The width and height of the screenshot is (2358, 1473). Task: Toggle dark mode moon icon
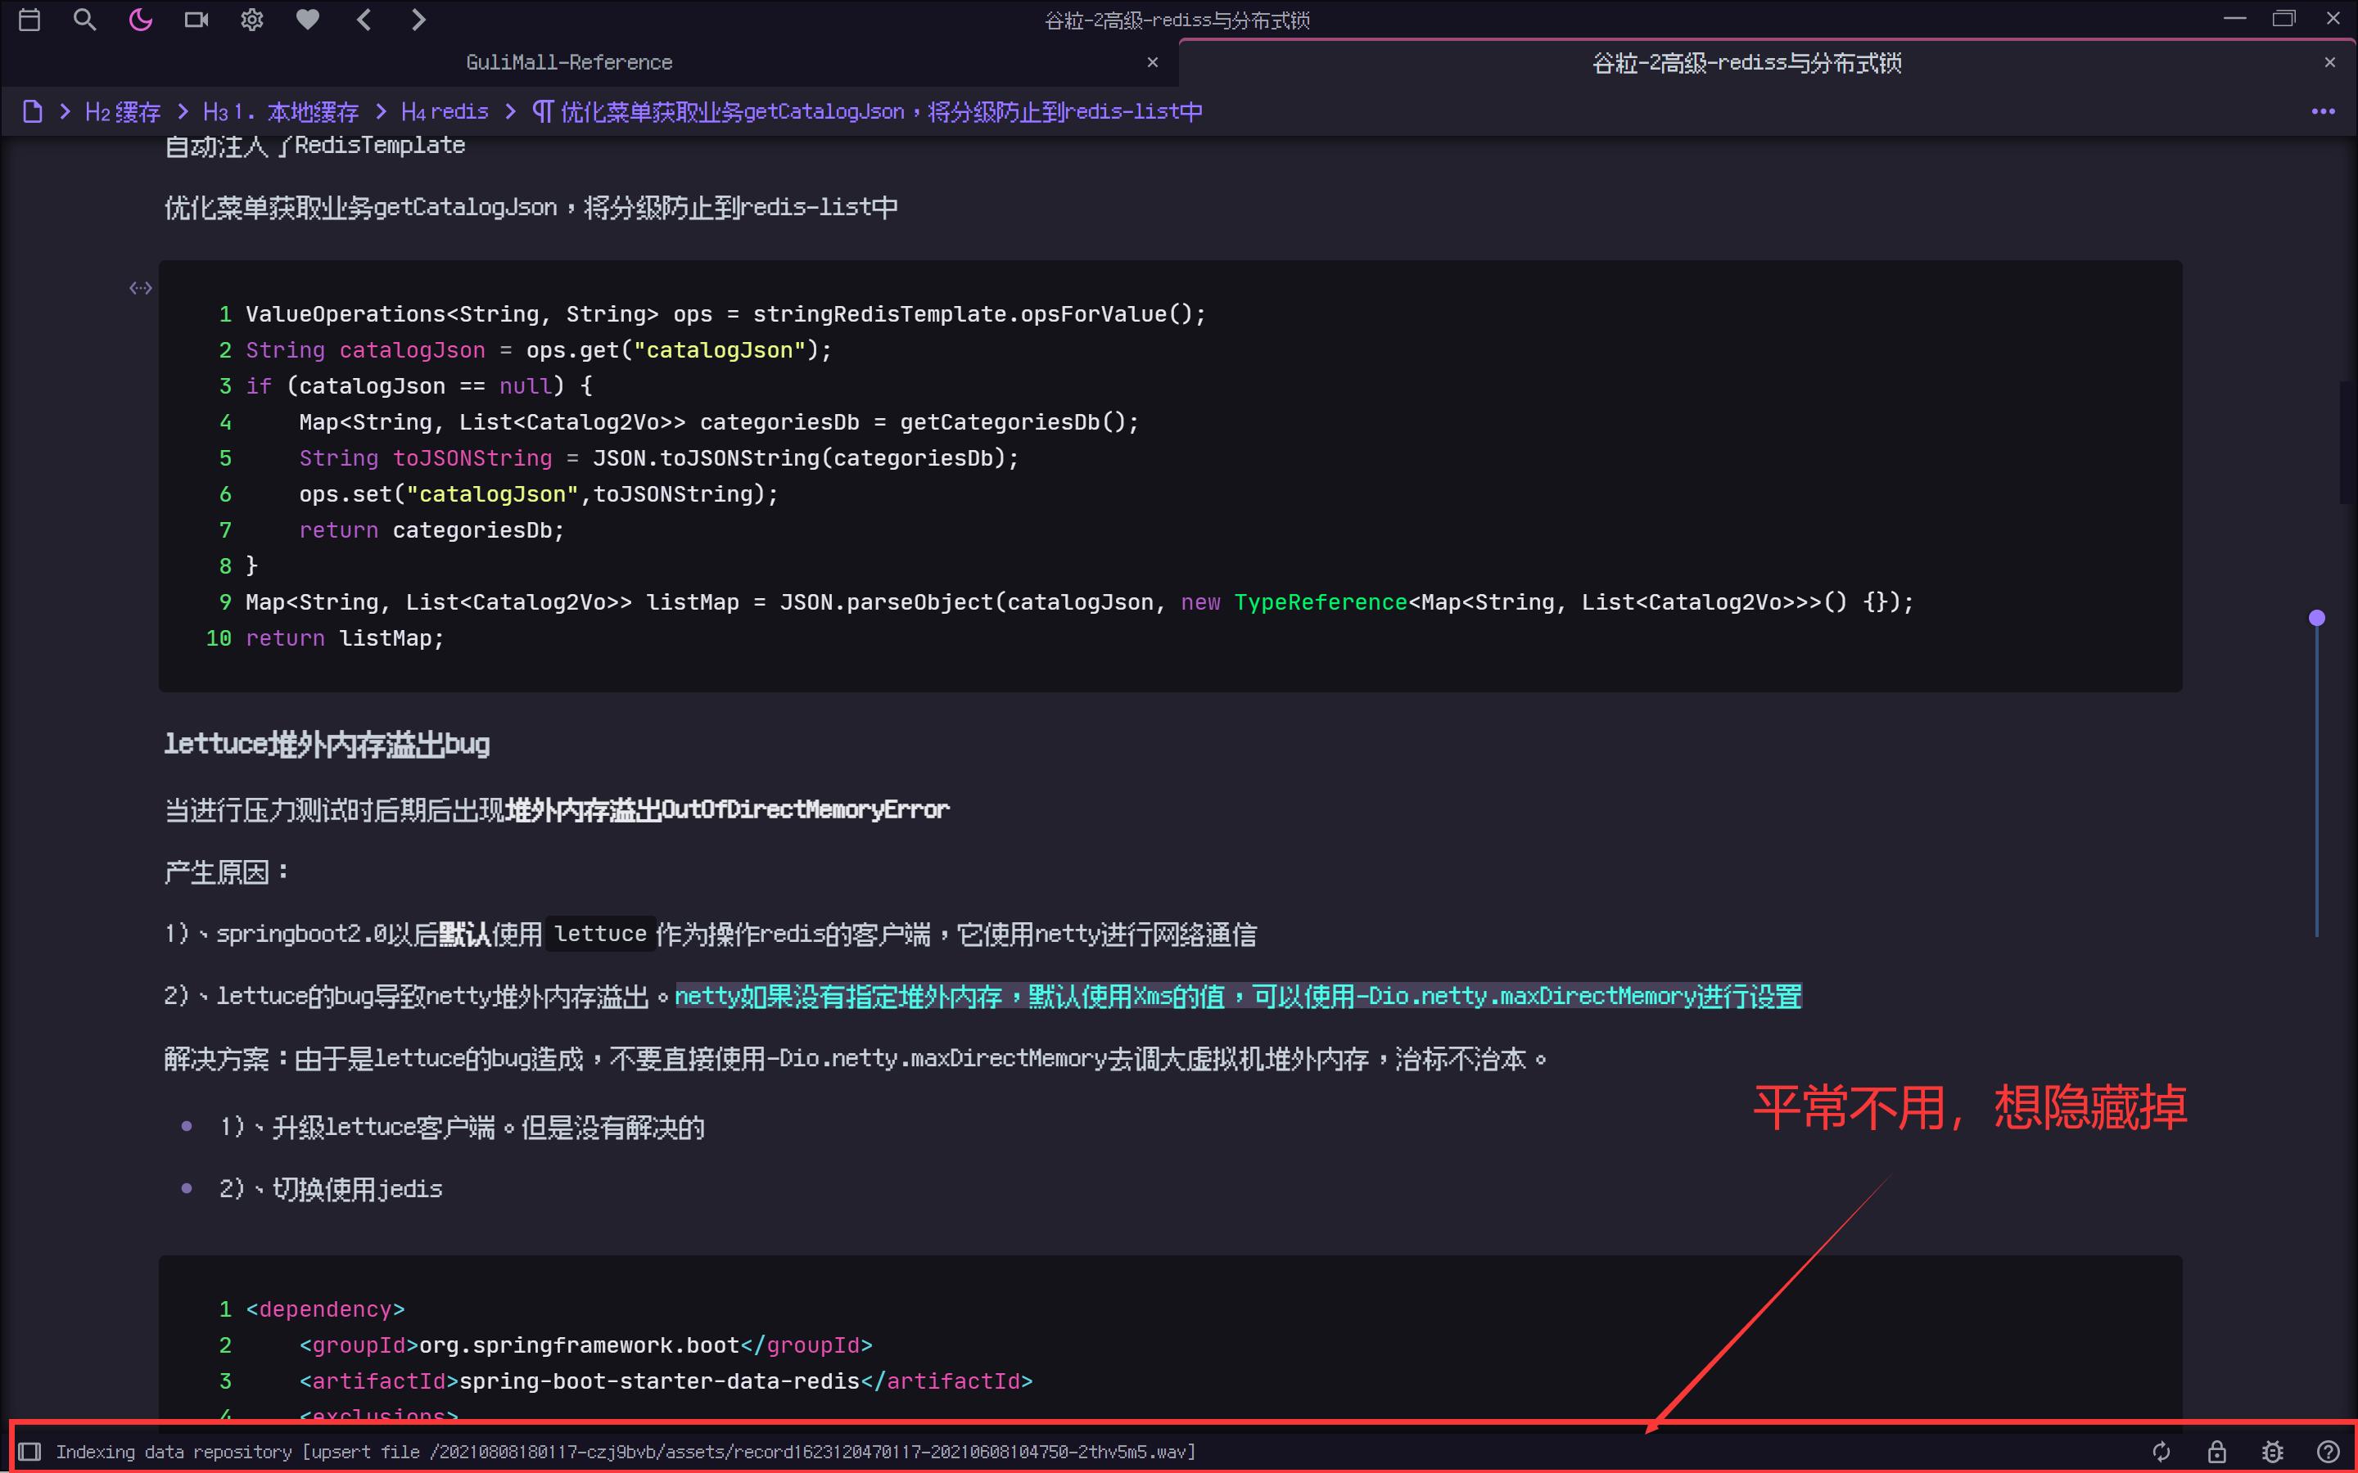140,20
